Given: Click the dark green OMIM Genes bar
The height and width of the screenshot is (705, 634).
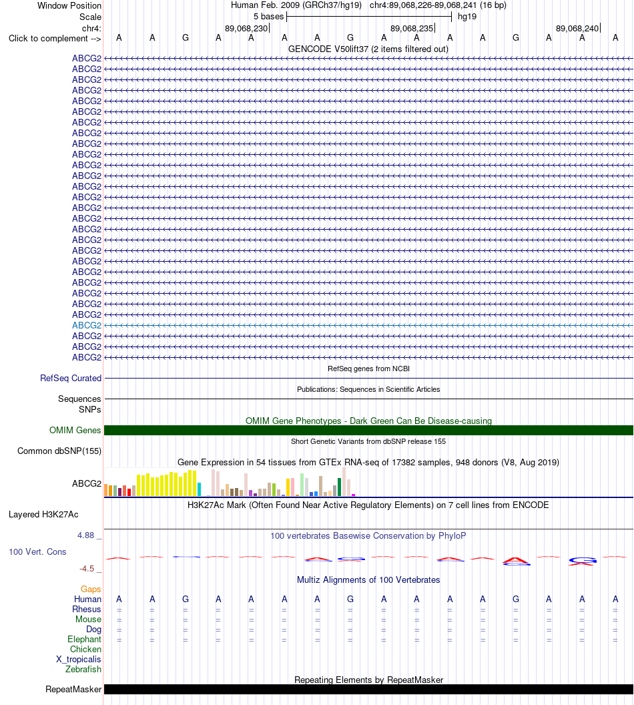Looking at the screenshot, I should tap(368, 431).
